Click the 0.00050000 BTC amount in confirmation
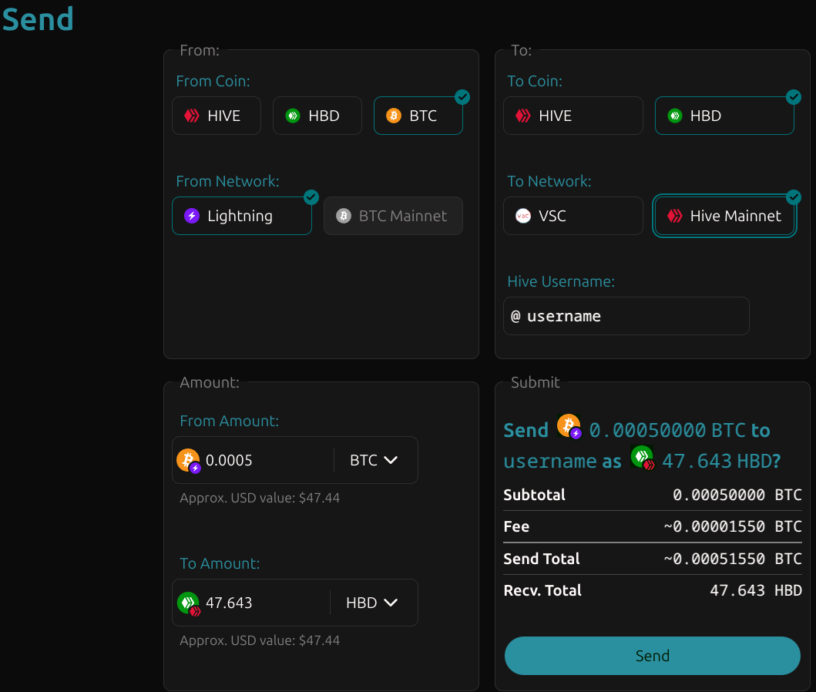Viewport: 816px width, 692px height. (667, 430)
